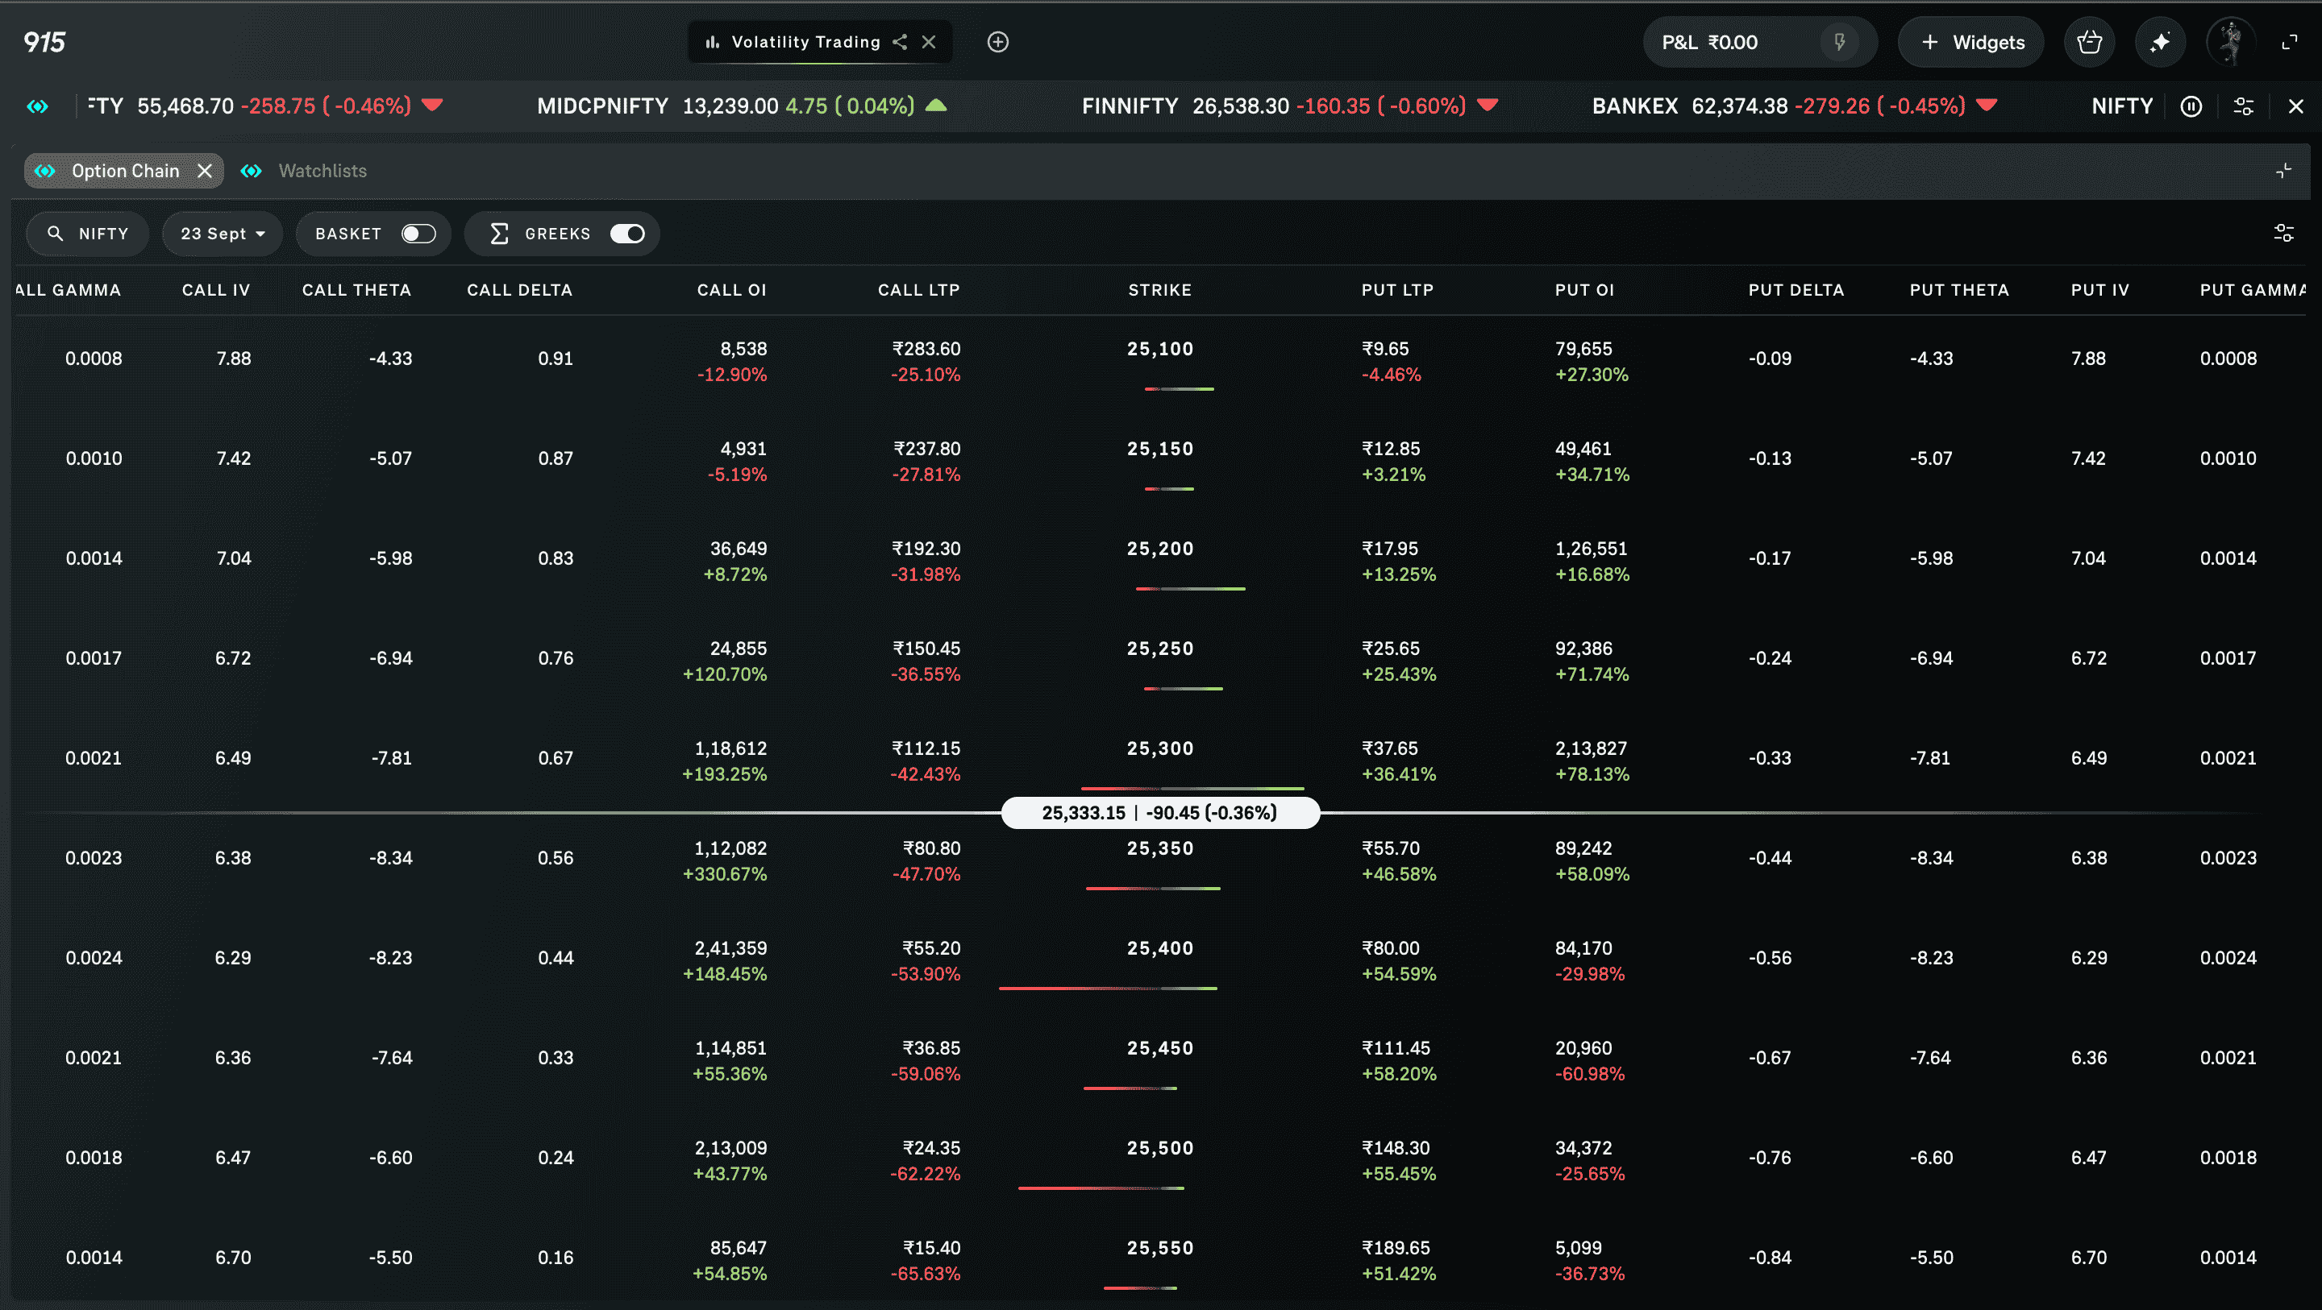Open option chain column settings icon
This screenshot has width=2322, height=1310.
coord(2283,234)
